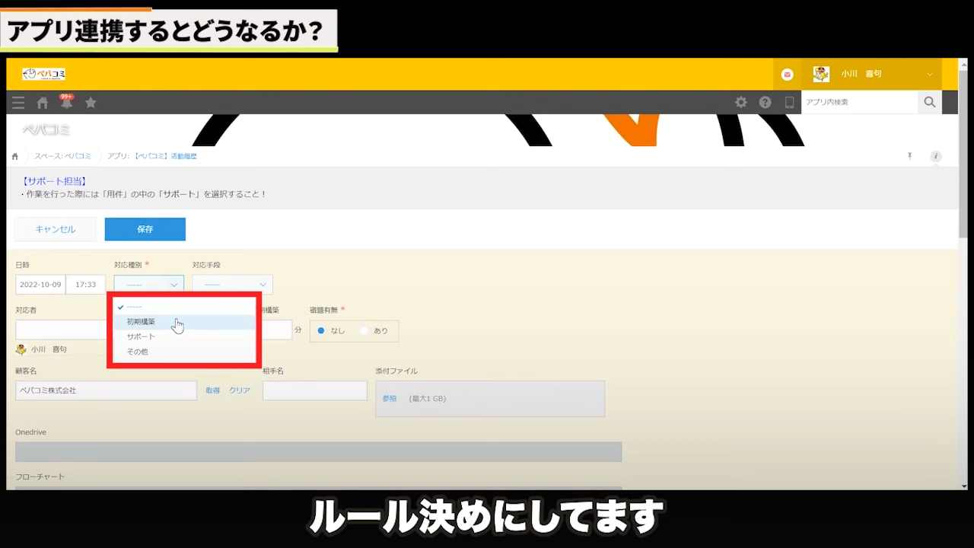Open the hamburger menu icon
The image size is (974, 548).
pos(18,103)
